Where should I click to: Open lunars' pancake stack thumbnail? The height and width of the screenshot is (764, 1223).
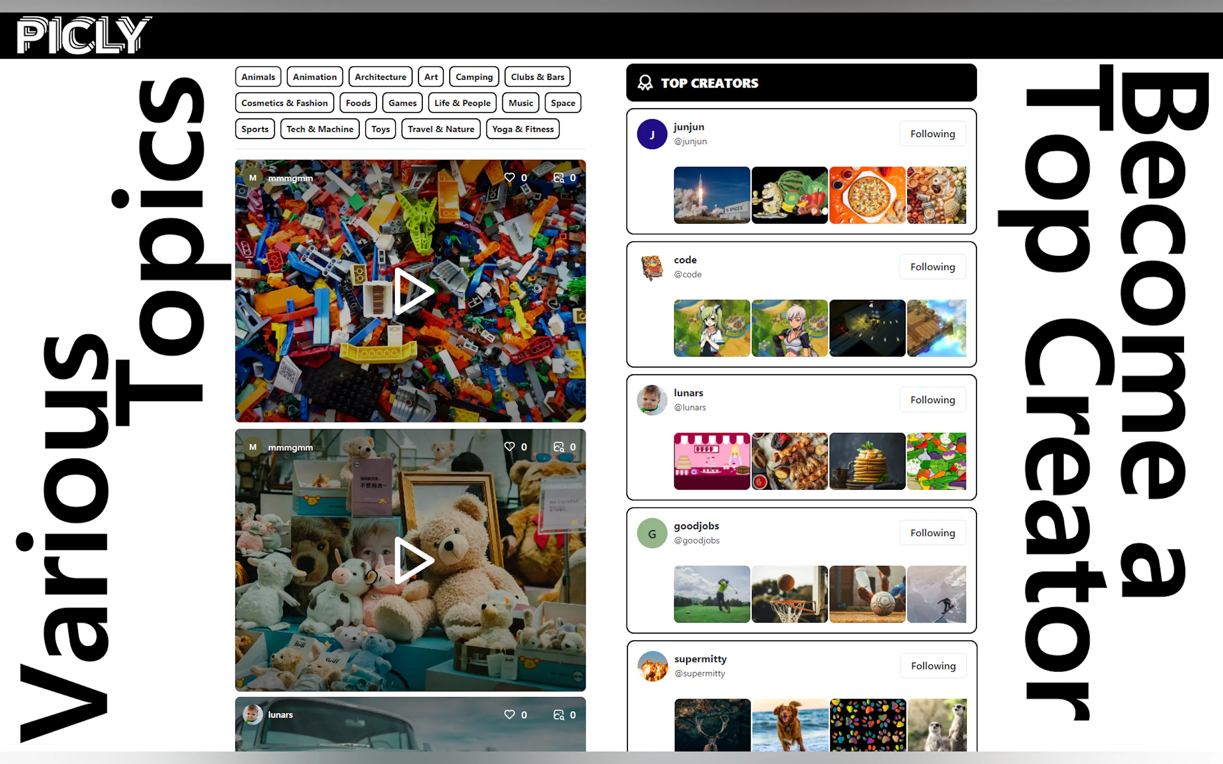tap(867, 461)
